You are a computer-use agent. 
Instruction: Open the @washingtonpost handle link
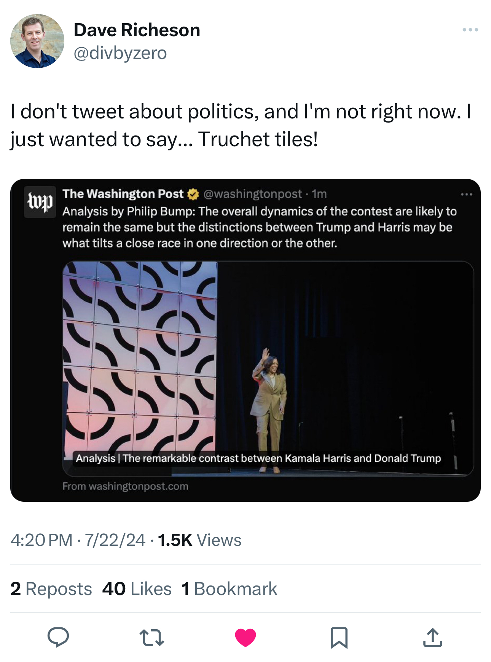(252, 194)
